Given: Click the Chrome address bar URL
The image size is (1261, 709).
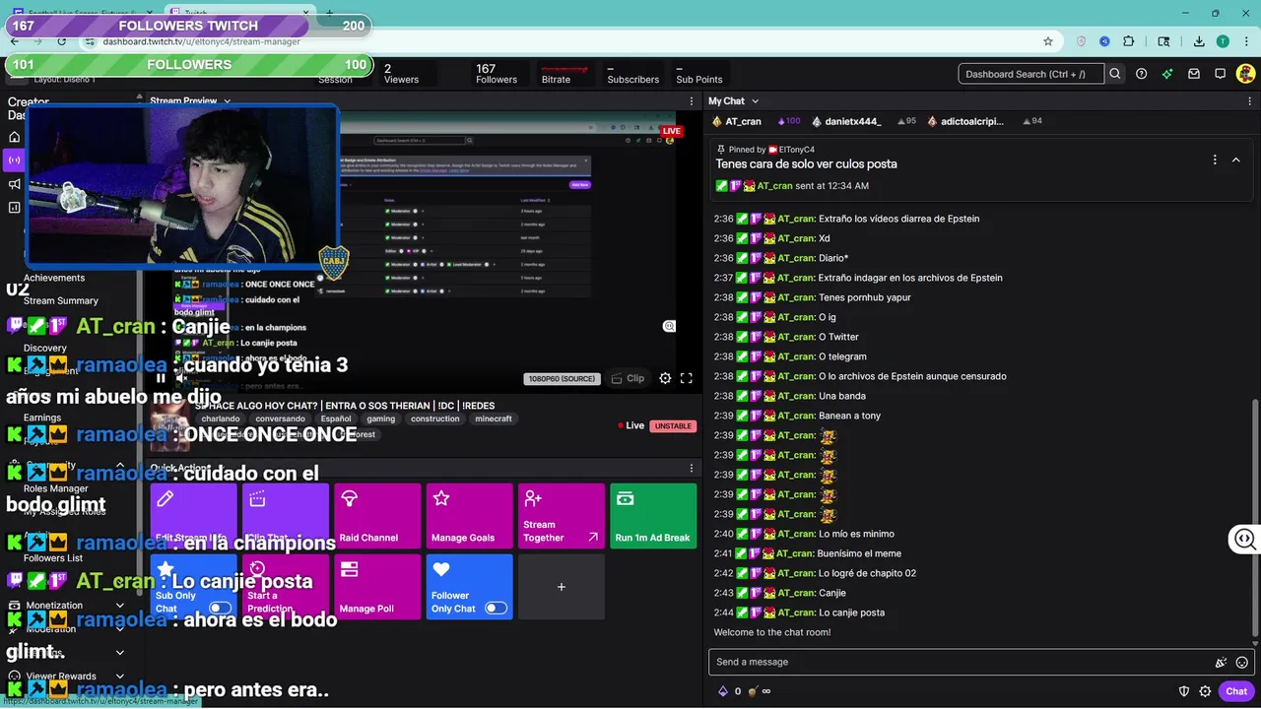Looking at the screenshot, I should coord(201,41).
